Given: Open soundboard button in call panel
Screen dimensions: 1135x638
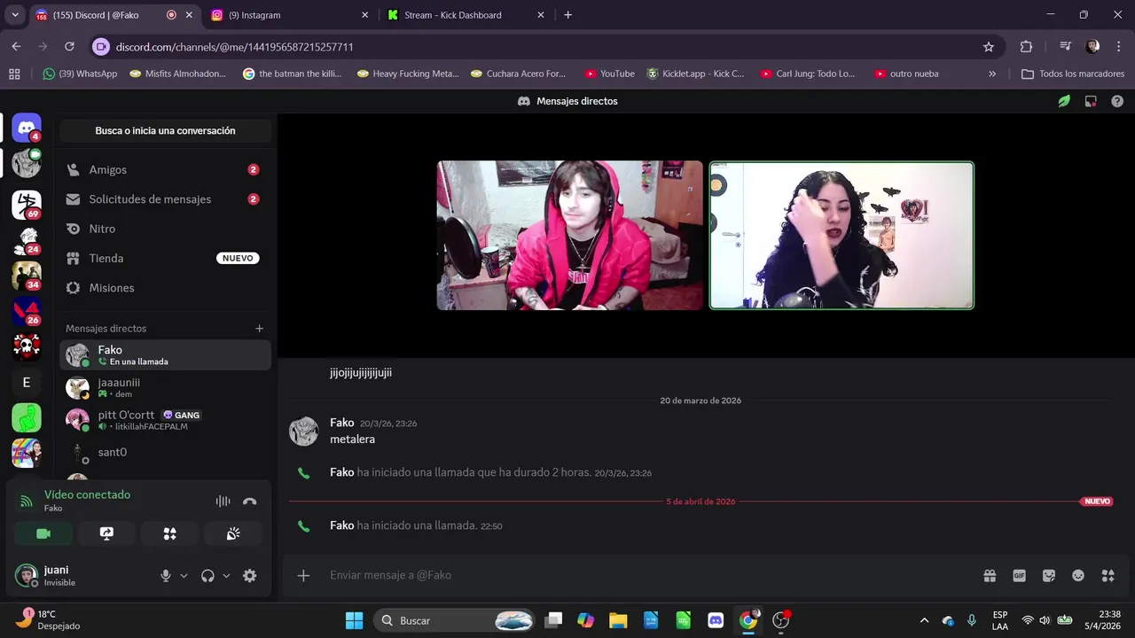Looking at the screenshot, I should 233,533.
